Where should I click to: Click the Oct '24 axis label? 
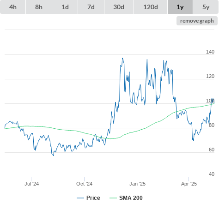pos(85,184)
